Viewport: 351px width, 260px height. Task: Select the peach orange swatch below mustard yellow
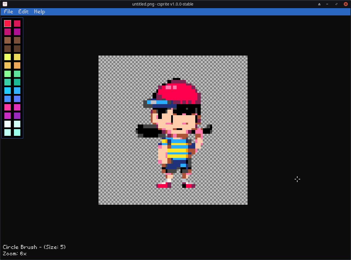[17, 65]
